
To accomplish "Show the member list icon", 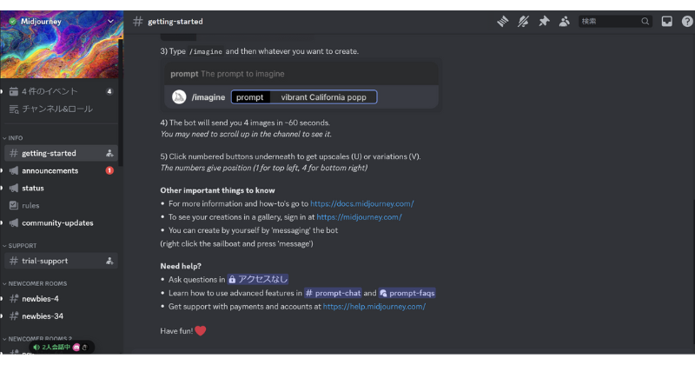I will coord(564,21).
